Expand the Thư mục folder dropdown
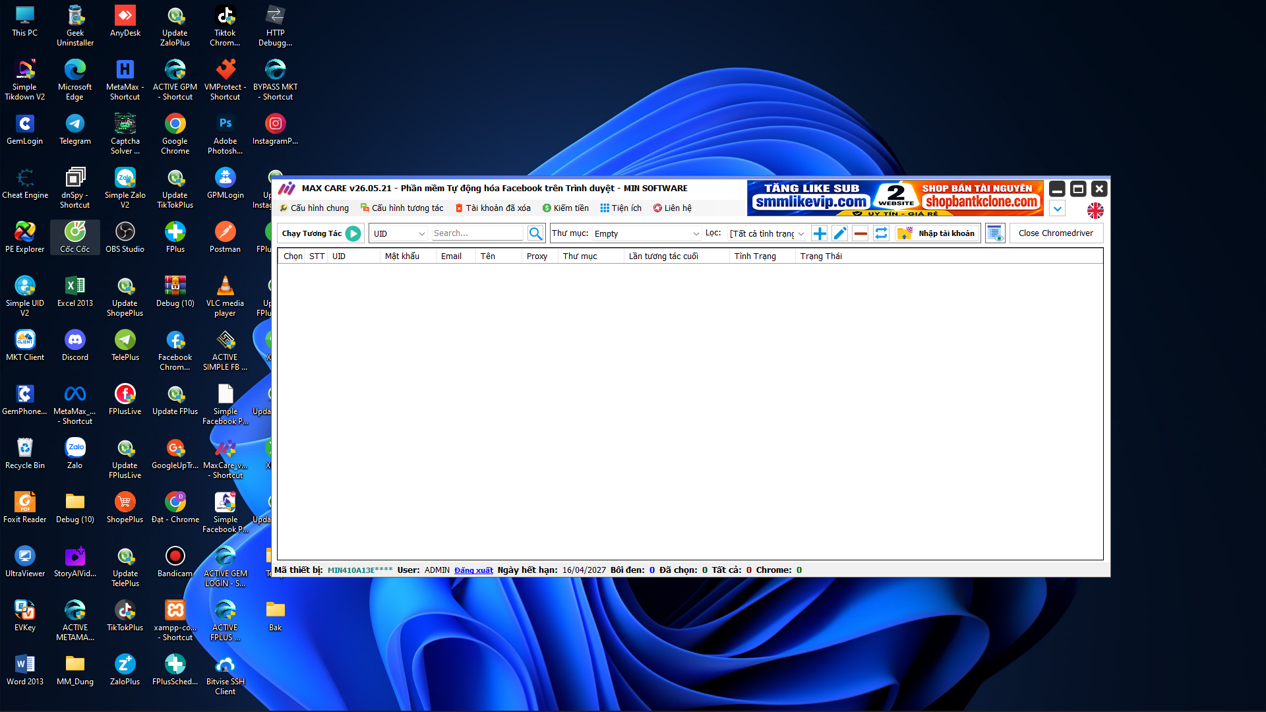 pyautogui.click(x=646, y=233)
